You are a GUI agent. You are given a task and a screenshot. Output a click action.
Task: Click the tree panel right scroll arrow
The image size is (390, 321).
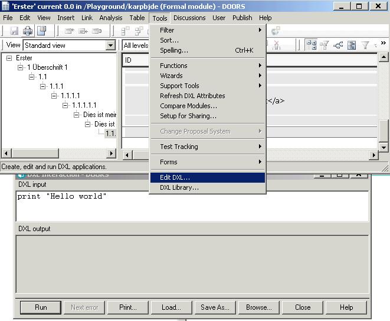click(x=111, y=153)
